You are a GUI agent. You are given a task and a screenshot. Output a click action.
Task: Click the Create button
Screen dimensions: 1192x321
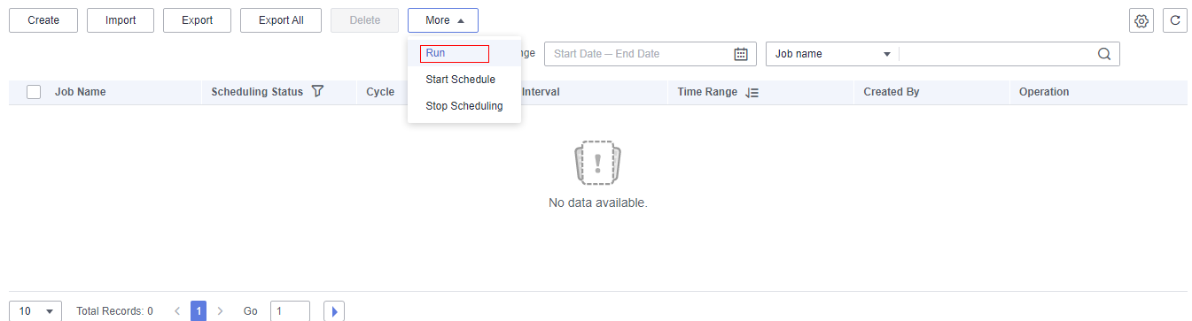(x=43, y=20)
